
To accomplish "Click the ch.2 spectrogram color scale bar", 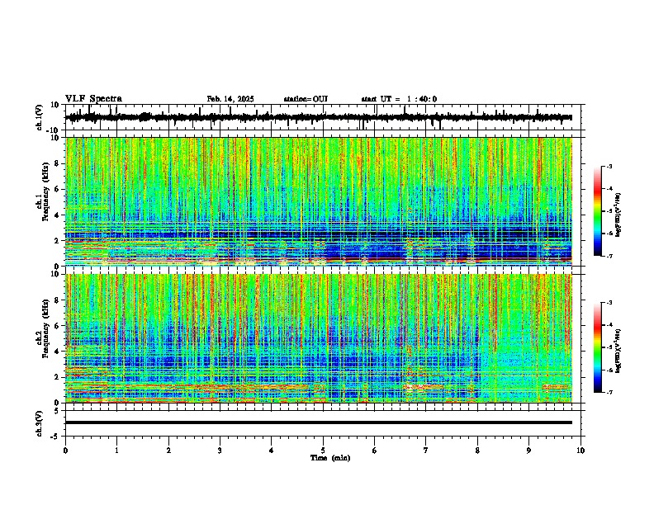I will point(597,347).
